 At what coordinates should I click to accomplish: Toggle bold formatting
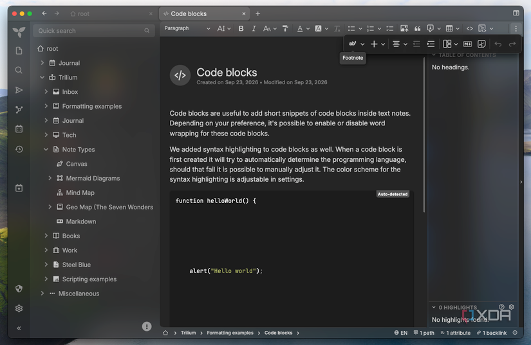click(241, 29)
